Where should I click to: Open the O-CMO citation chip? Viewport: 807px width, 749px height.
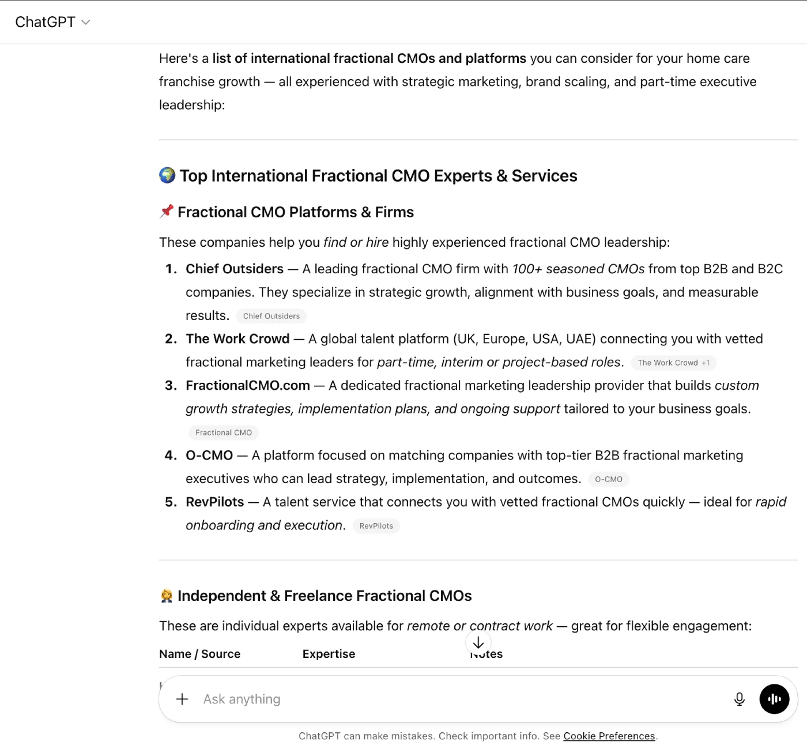608,479
